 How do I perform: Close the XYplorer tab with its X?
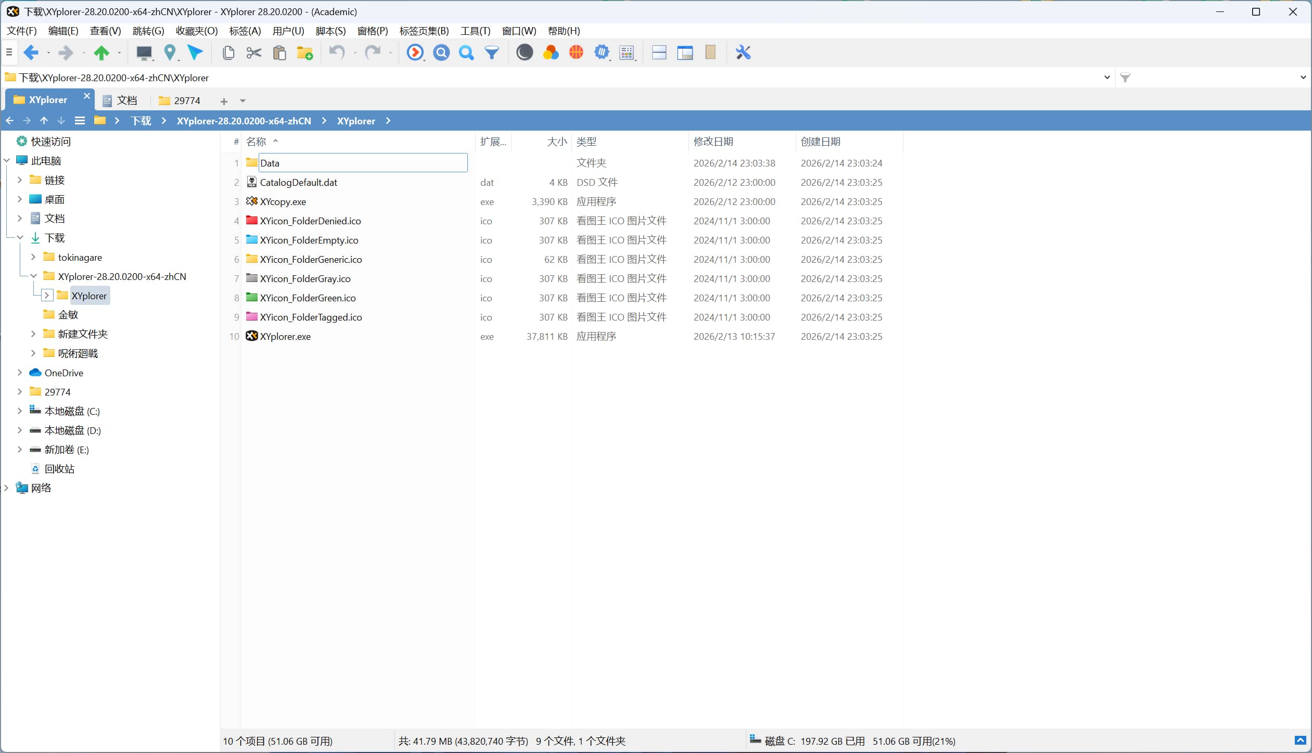(87, 96)
